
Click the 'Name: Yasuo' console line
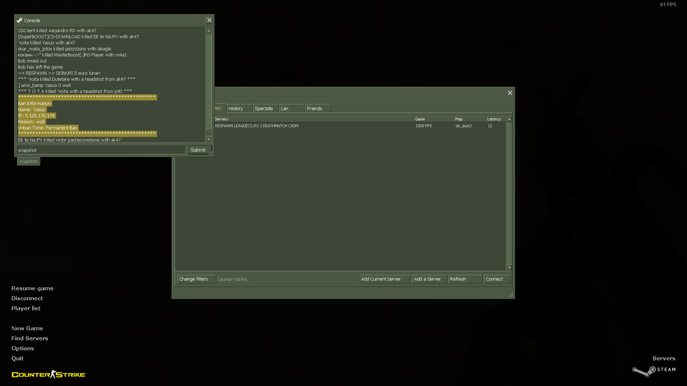32,109
